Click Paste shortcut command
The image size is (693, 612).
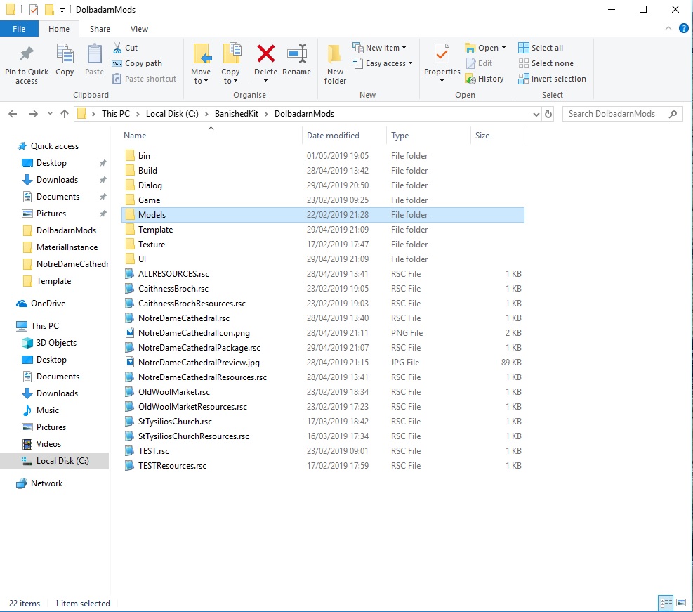coord(144,79)
